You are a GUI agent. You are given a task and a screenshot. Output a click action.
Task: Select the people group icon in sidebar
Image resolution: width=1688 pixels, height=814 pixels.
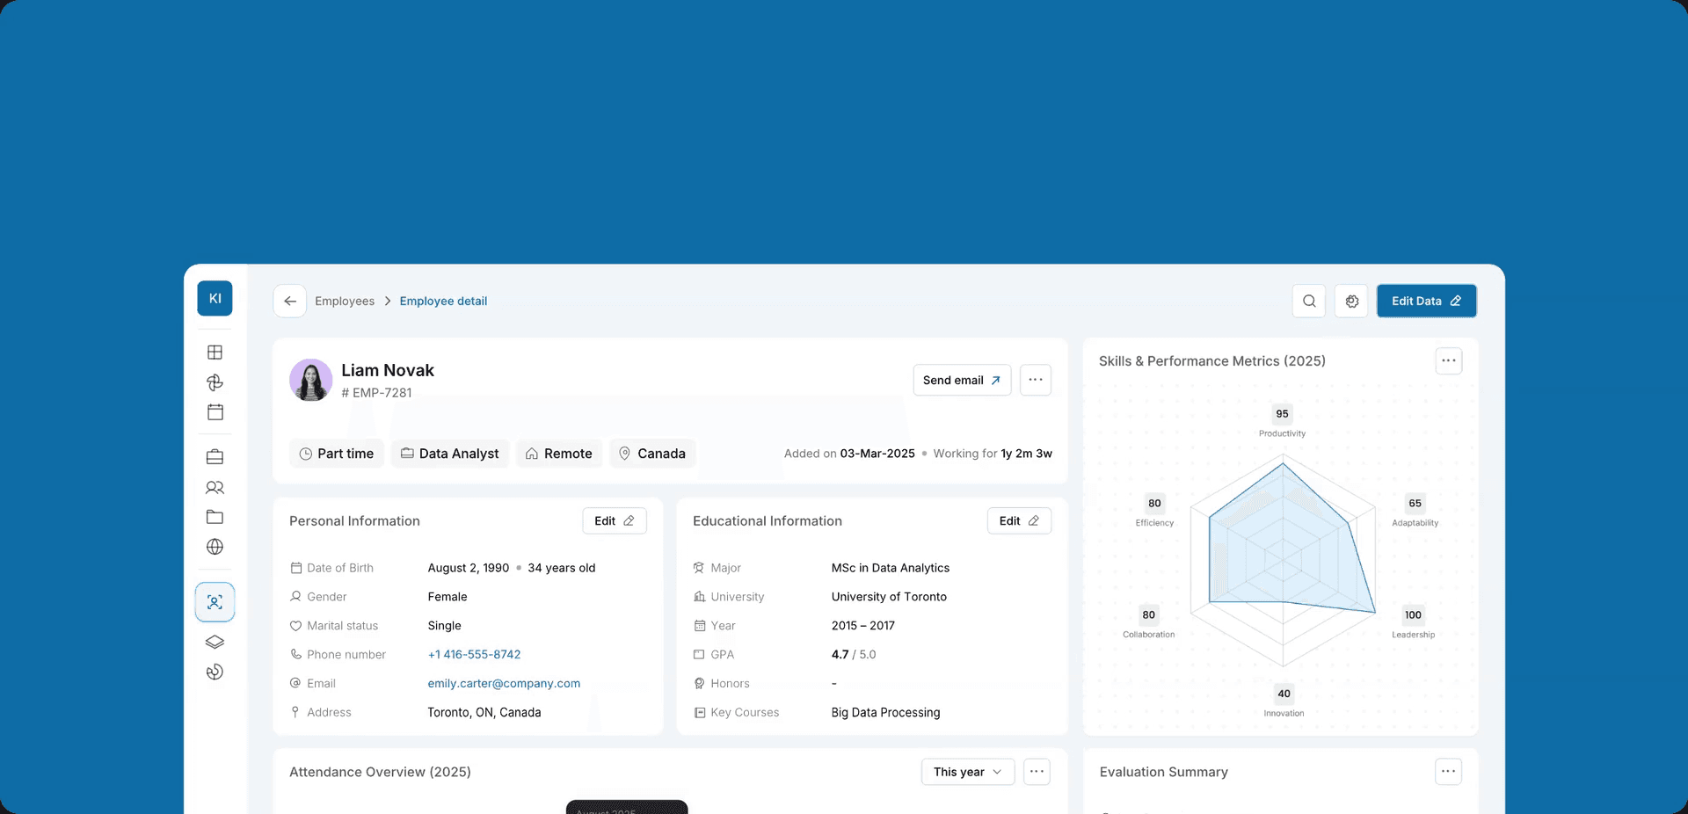click(x=215, y=487)
